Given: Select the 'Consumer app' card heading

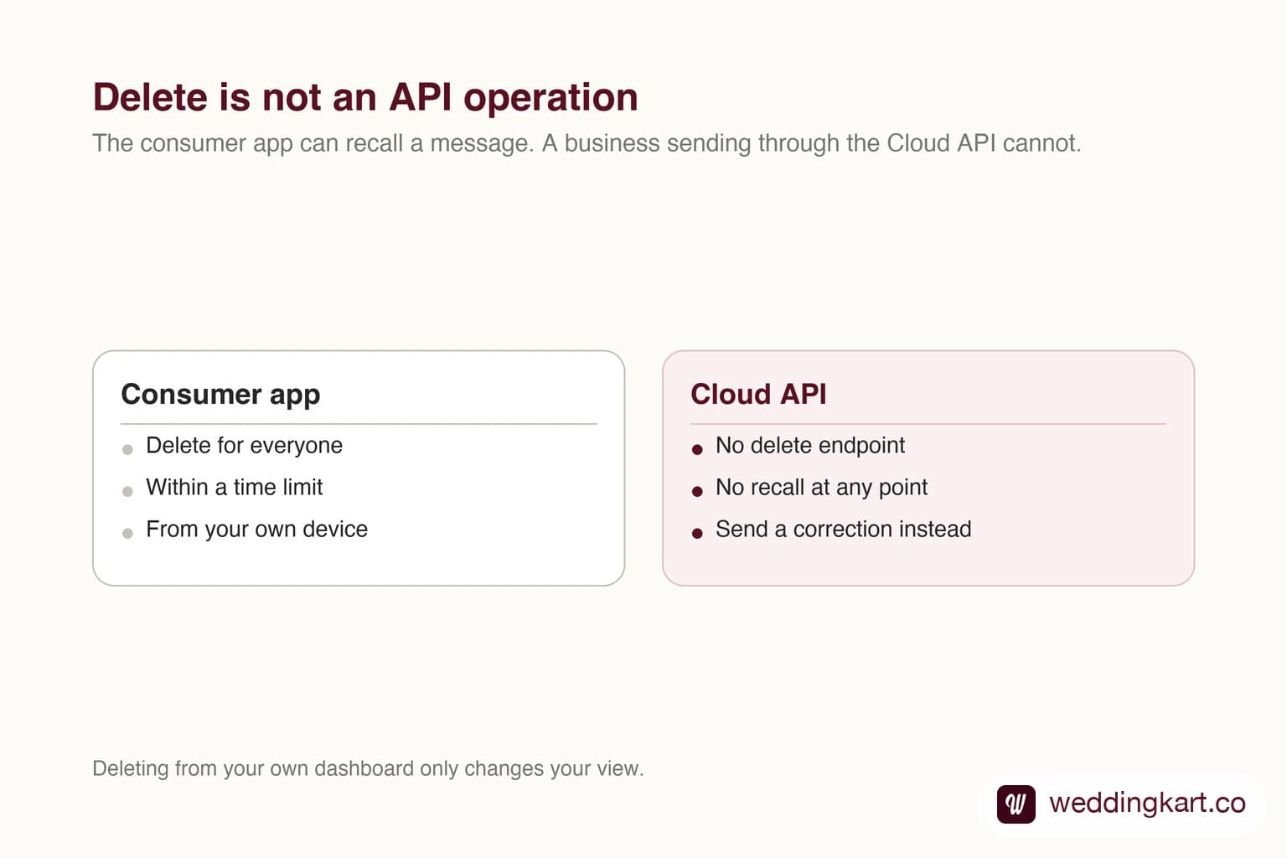Looking at the screenshot, I should point(220,394).
